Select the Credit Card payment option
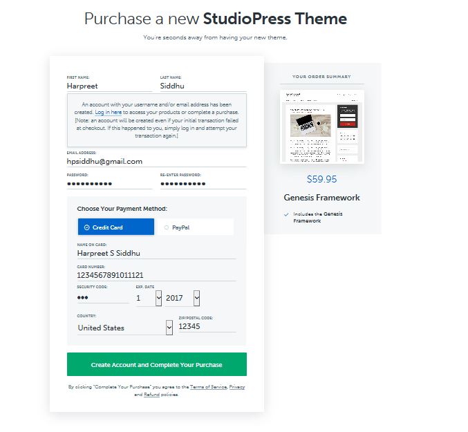This screenshot has height=432, width=468. 116,227
